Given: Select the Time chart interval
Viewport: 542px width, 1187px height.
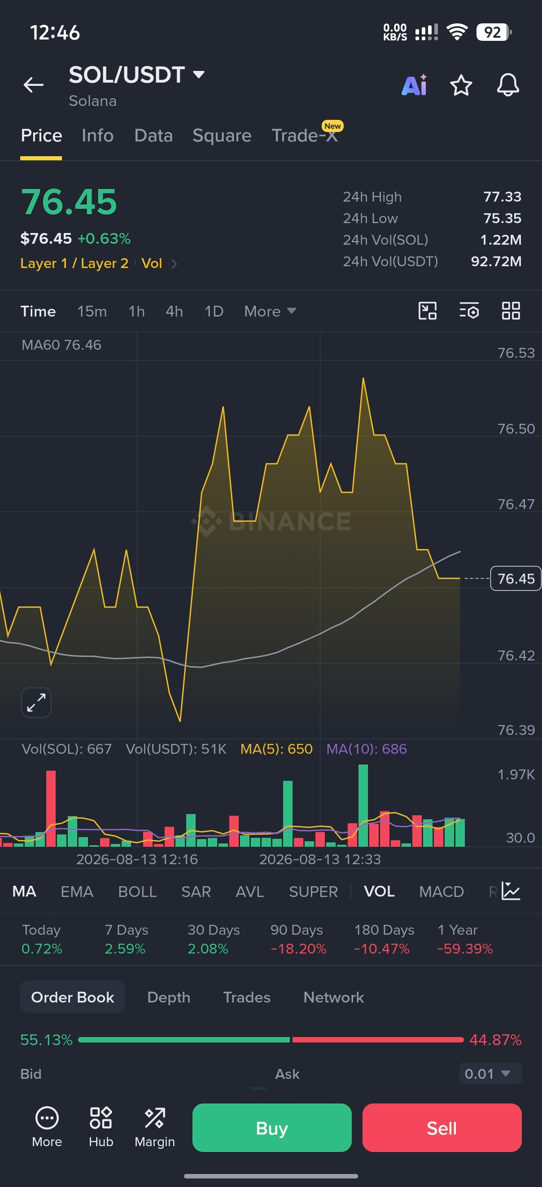Looking at the screenshot, I should pyautogui.click(x=38, y=312).
